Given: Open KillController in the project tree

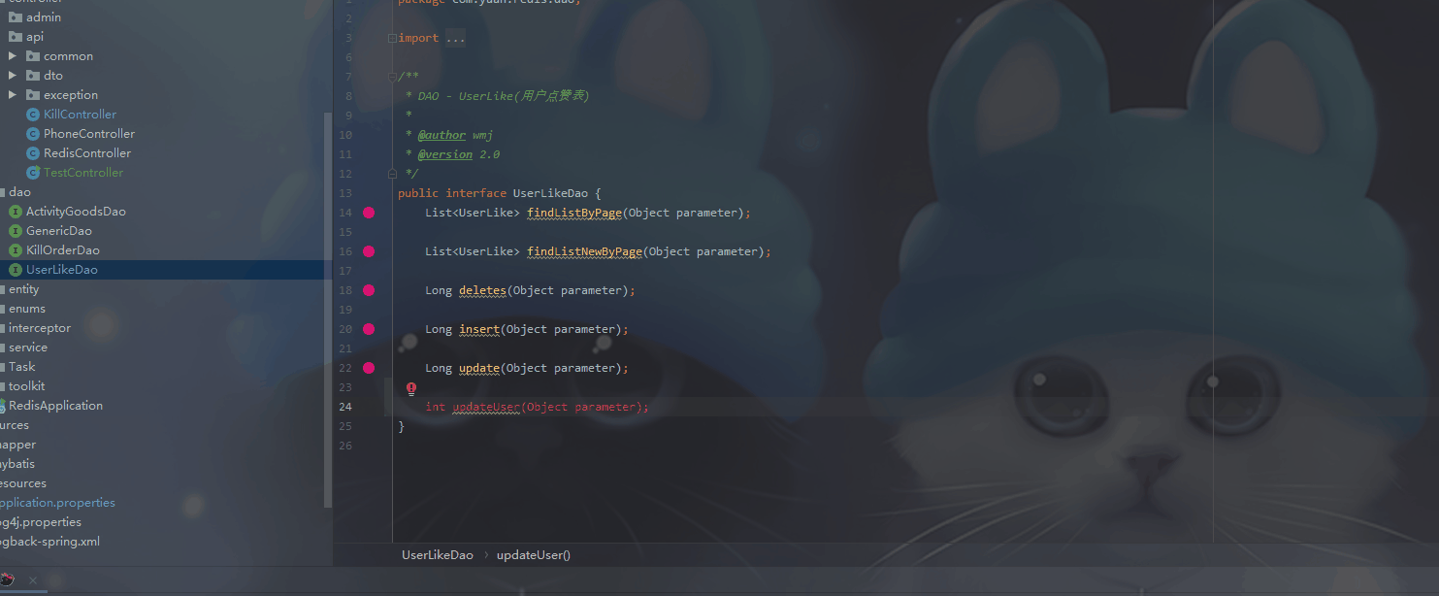Looking at the screenshot, I should 80,115.
